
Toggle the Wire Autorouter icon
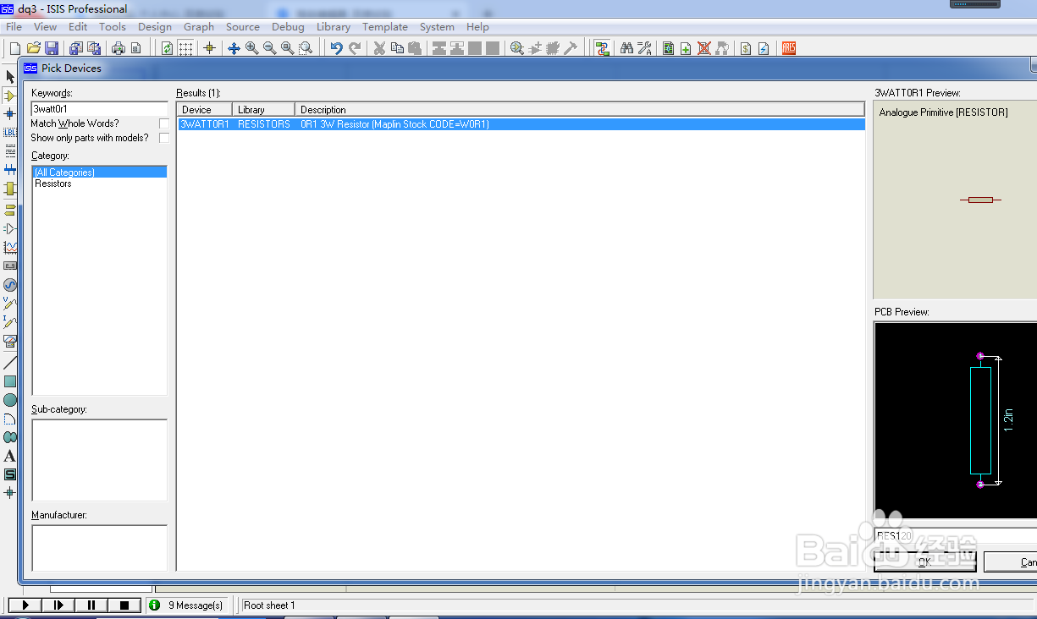[602, 48]
